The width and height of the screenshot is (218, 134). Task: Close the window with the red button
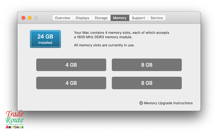click(23, 18)
